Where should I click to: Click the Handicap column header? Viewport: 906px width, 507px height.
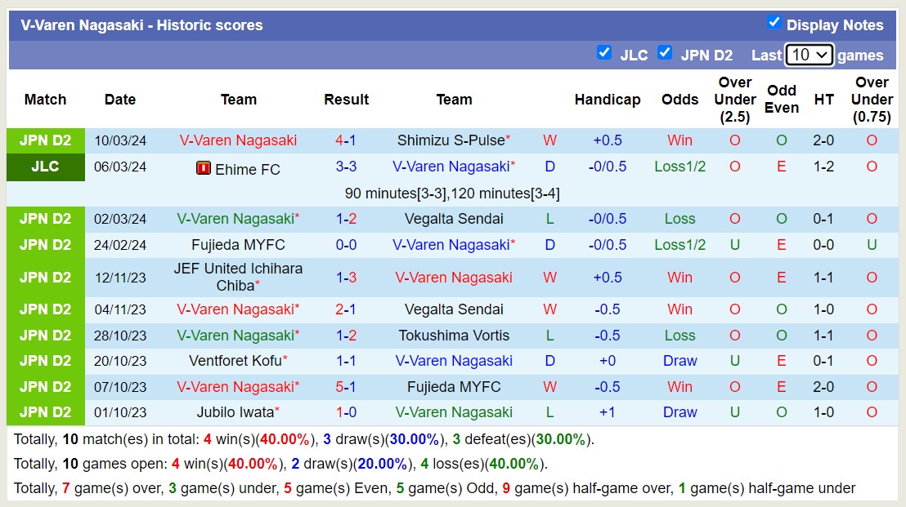point(608,99)
